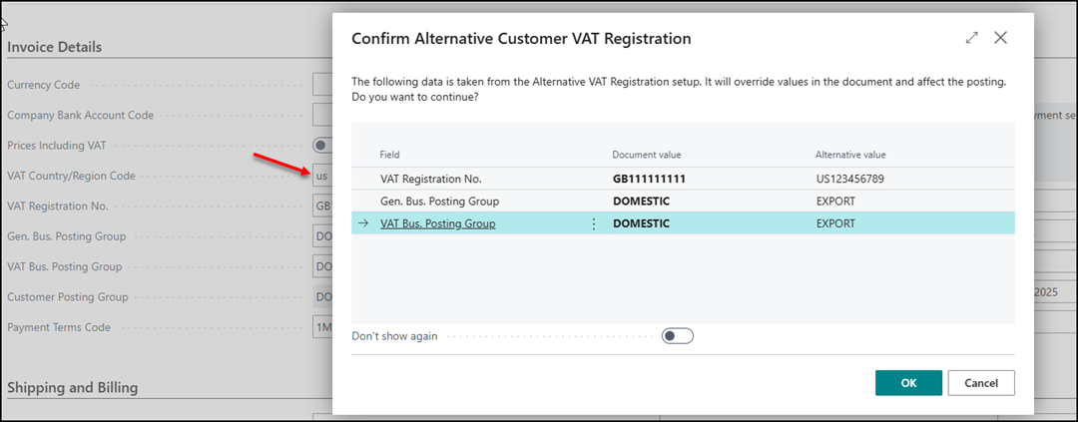Screen dimensions: 1078x422
Task: Close the Confirm Alternative Customer VAT Registration dialog
Action: [x=1000, y=39]
